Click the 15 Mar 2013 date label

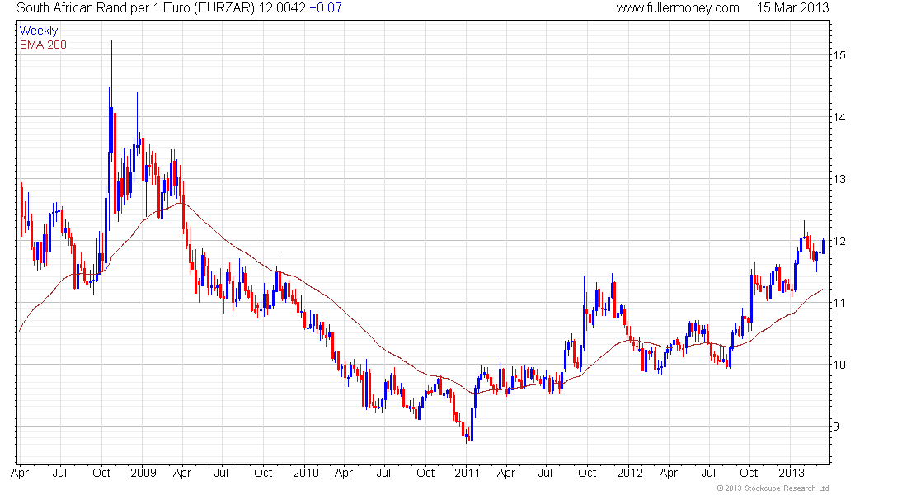[792, 8]
